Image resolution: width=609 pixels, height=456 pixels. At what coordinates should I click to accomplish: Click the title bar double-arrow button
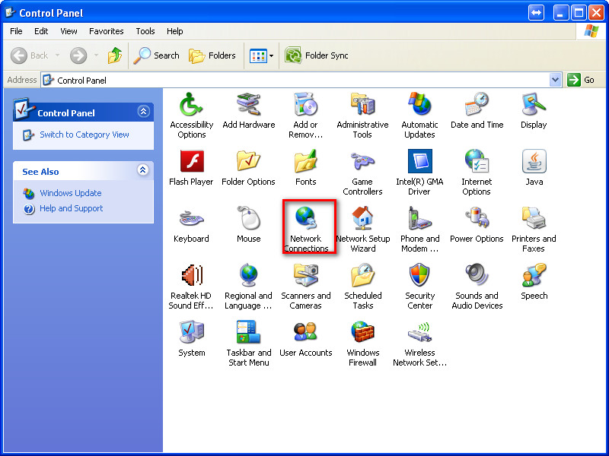[x=536, y=13]
